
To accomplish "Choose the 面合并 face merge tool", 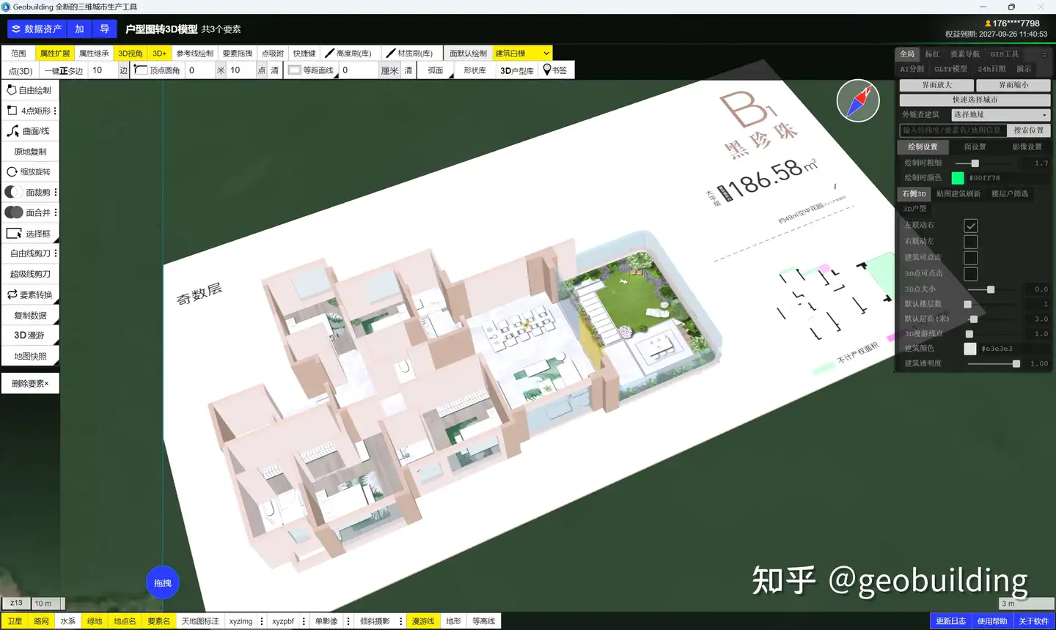I will coord(26,213).
